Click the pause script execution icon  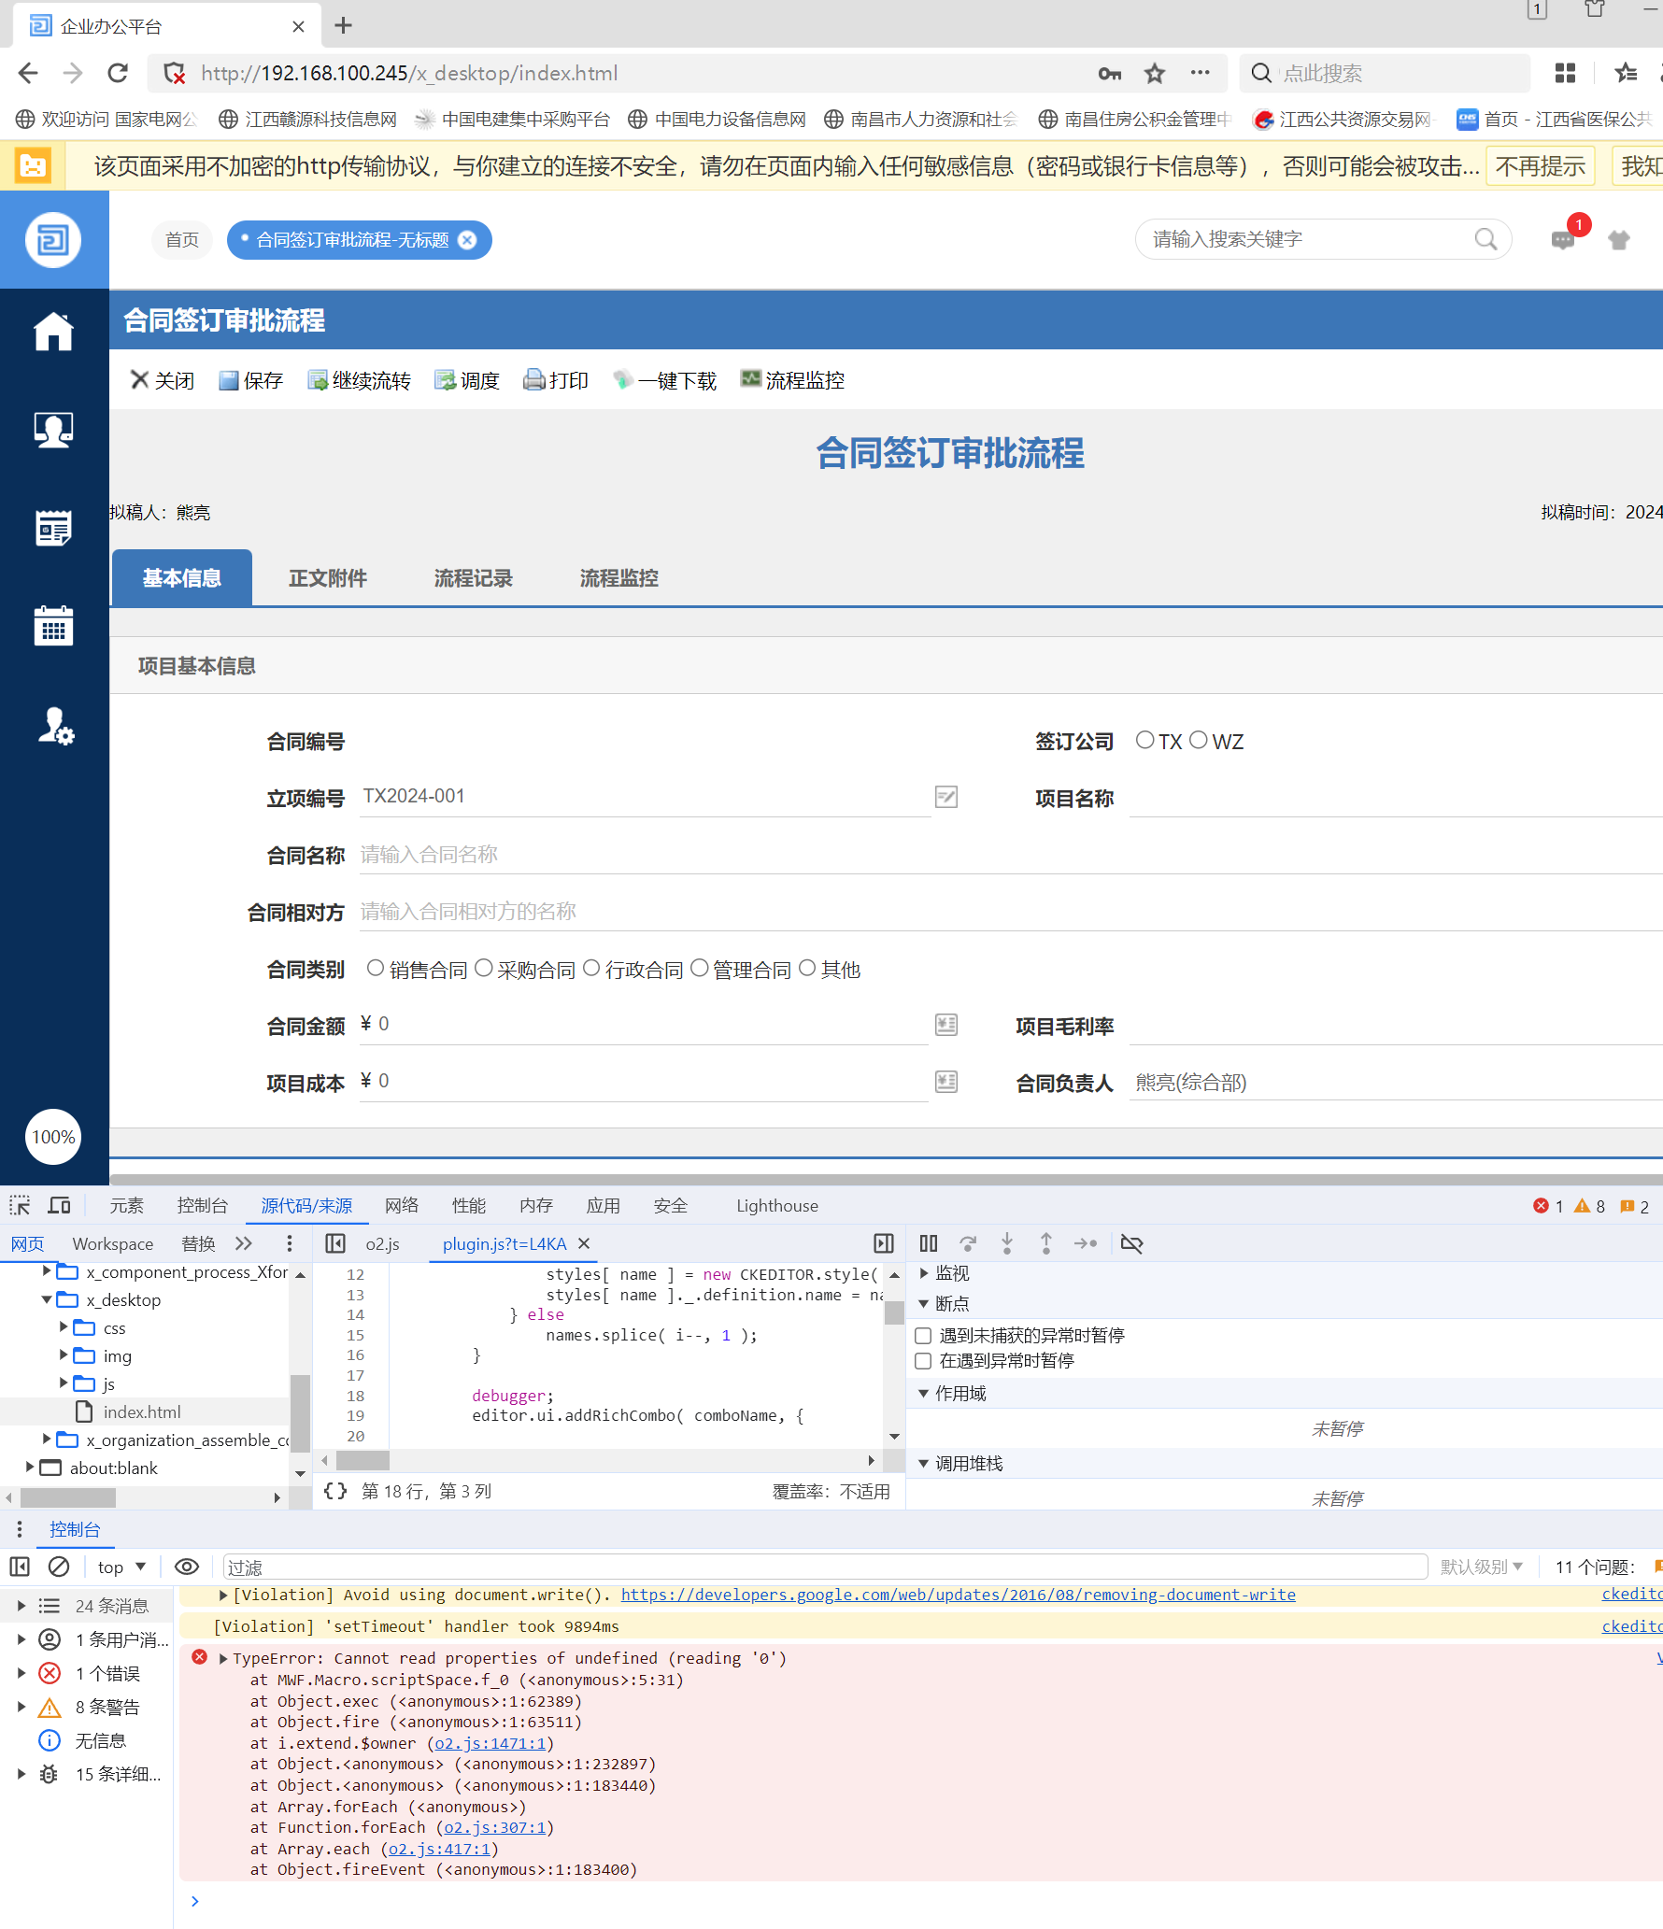tap(928, 1243)
